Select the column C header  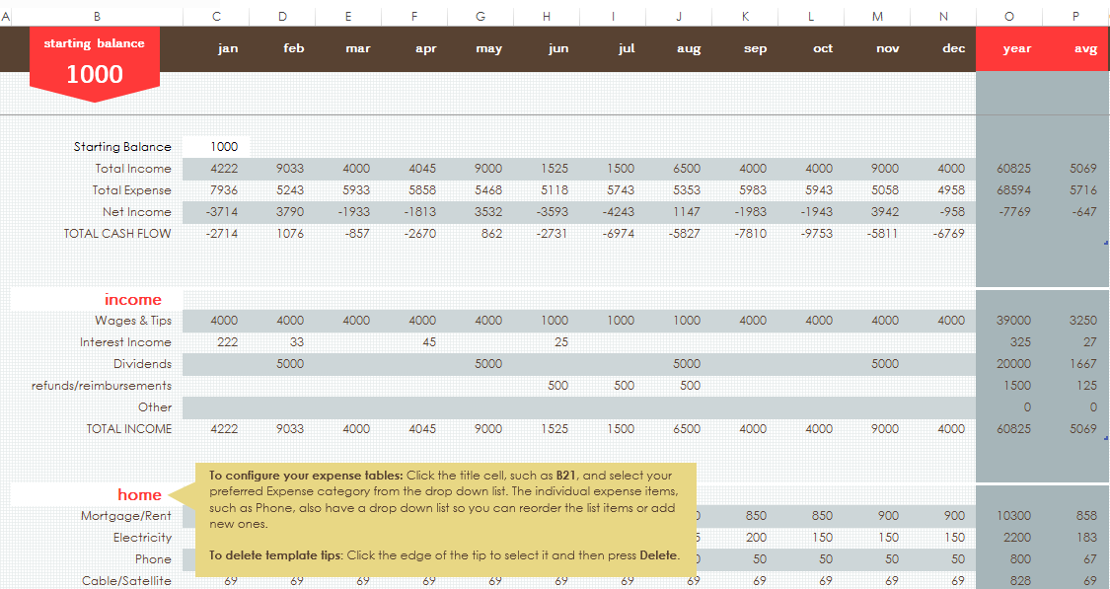tap(216, 16)
